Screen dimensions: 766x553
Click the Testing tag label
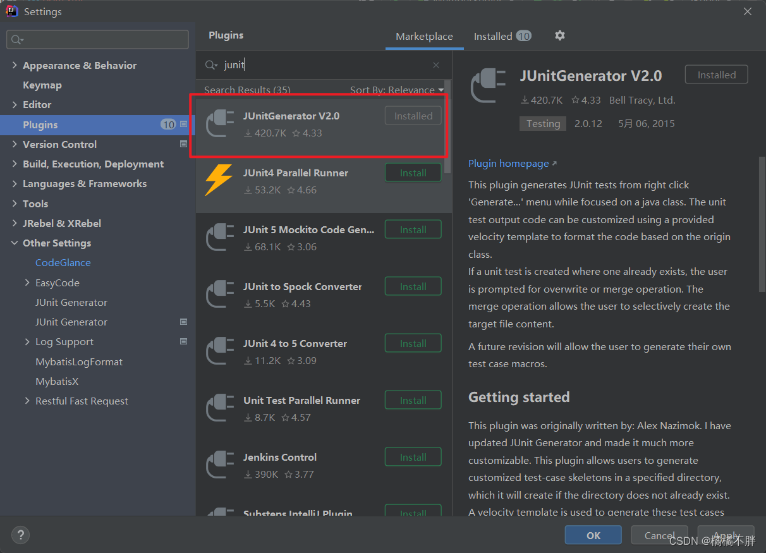(544, 124)
